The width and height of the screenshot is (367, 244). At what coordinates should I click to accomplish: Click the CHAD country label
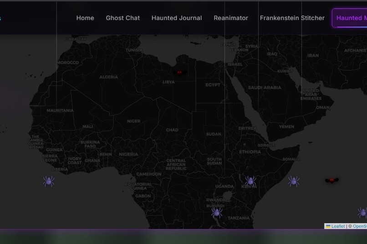172,130
